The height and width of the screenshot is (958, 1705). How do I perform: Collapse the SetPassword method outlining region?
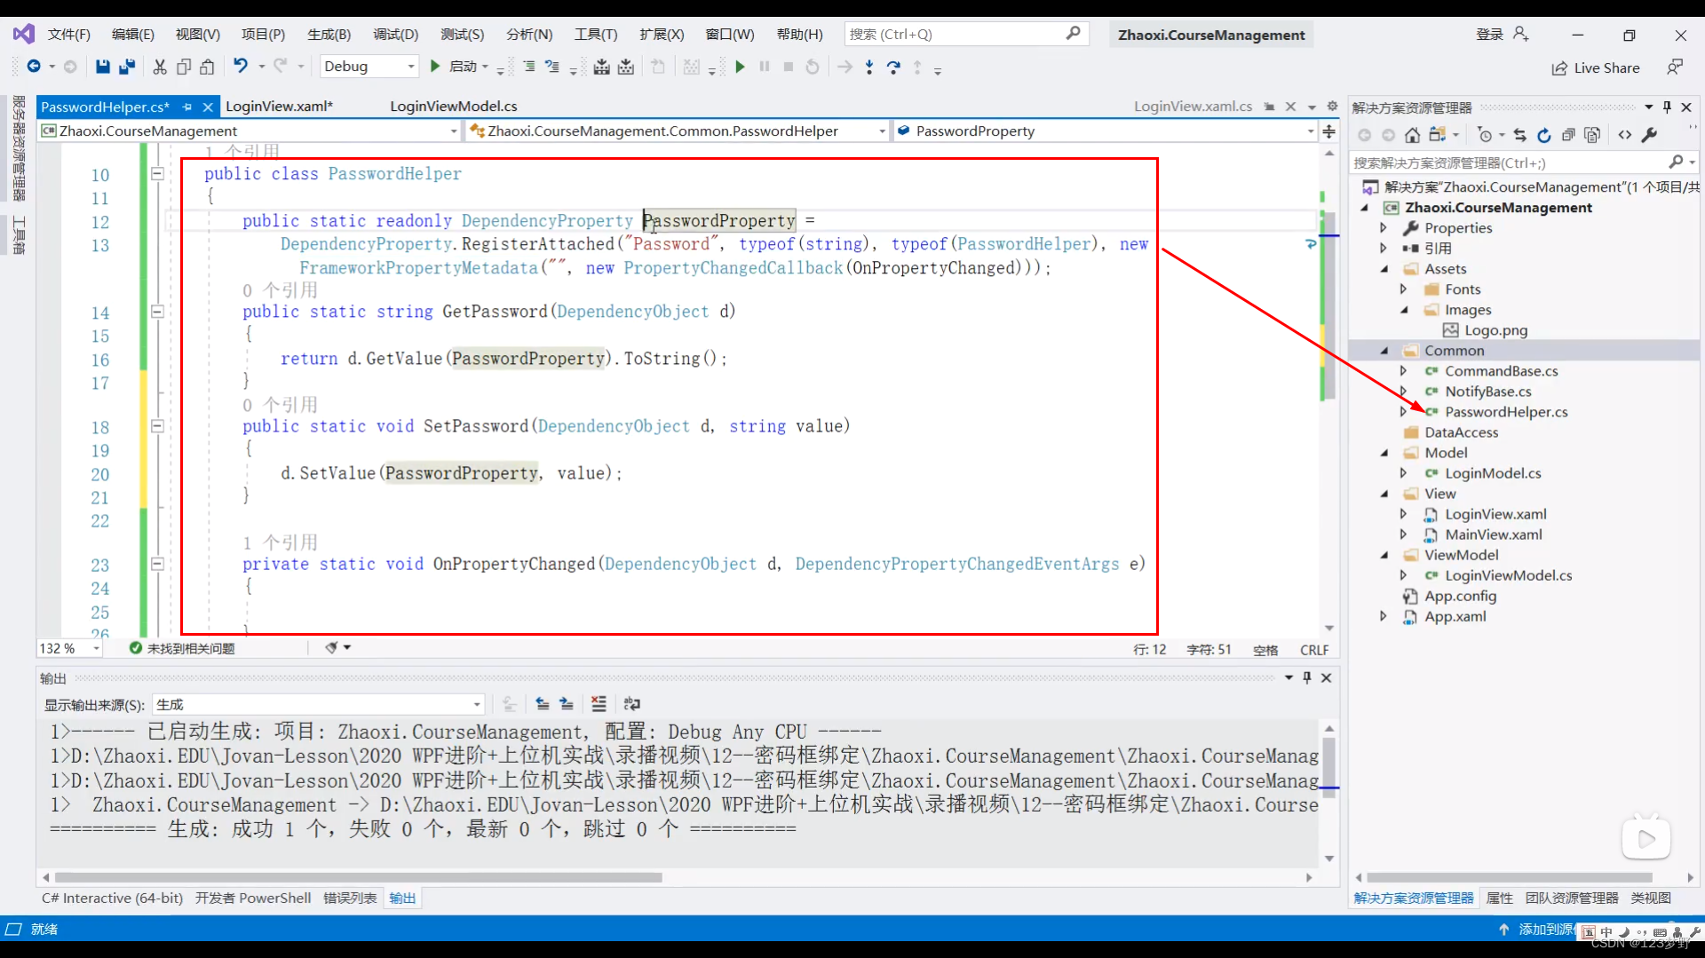[x=157, y=426]
